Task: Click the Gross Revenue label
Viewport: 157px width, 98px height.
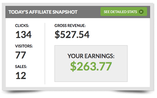Action: [70, 26]
